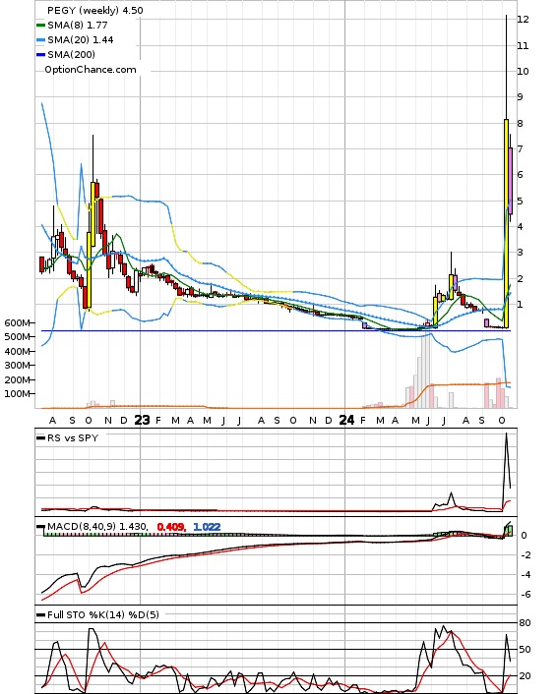Click the red MACD value 0.409
557x694 pixels.
coord(171,527)
